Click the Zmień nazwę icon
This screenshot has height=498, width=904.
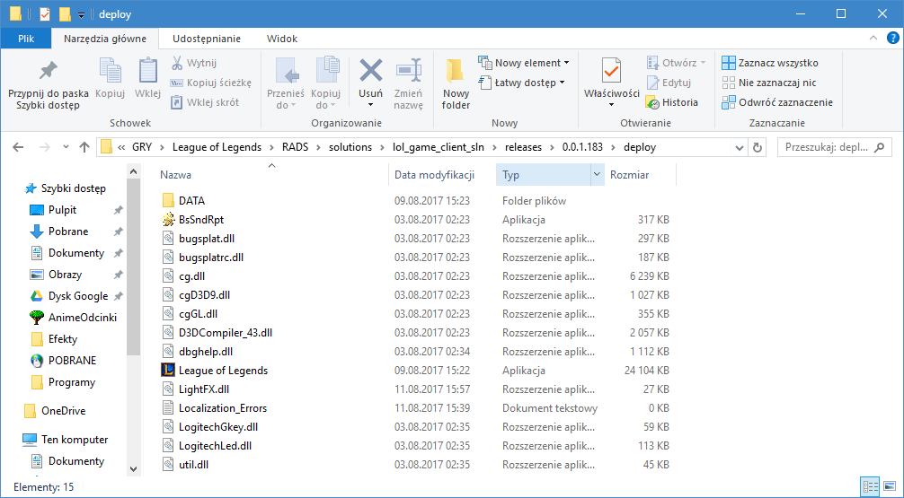408,71
